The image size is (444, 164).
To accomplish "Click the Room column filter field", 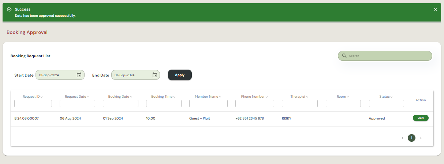I will [x=343, y=104].
